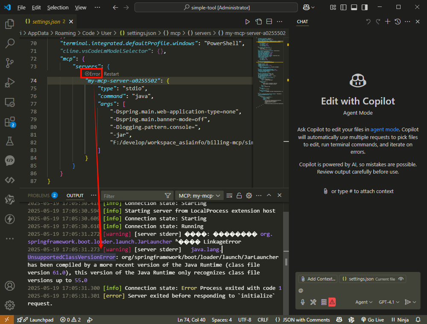Image resolution: width=427 pixels, height=324 pixels.
Task: Switch to the Problems tab
Action: tap(39, 196)
